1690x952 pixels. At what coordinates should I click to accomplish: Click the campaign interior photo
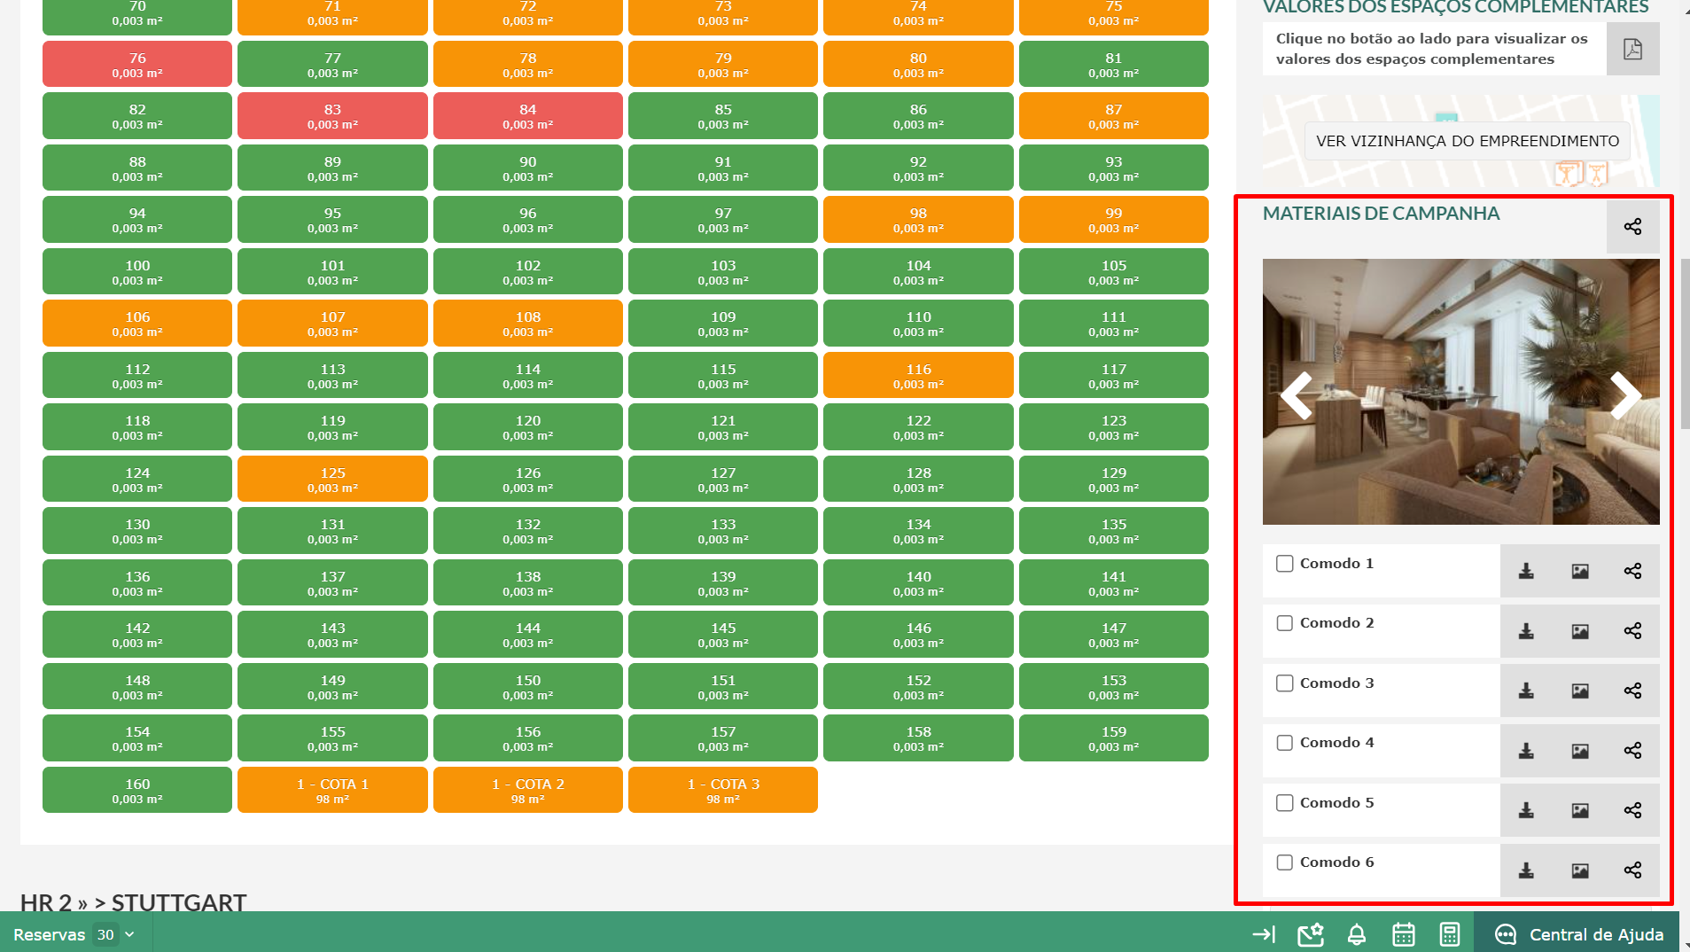(1460, 392)
